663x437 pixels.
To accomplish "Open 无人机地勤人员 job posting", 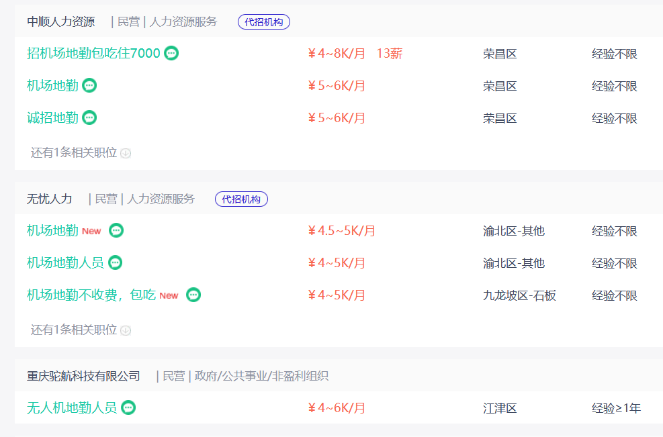I will (71, 407).
